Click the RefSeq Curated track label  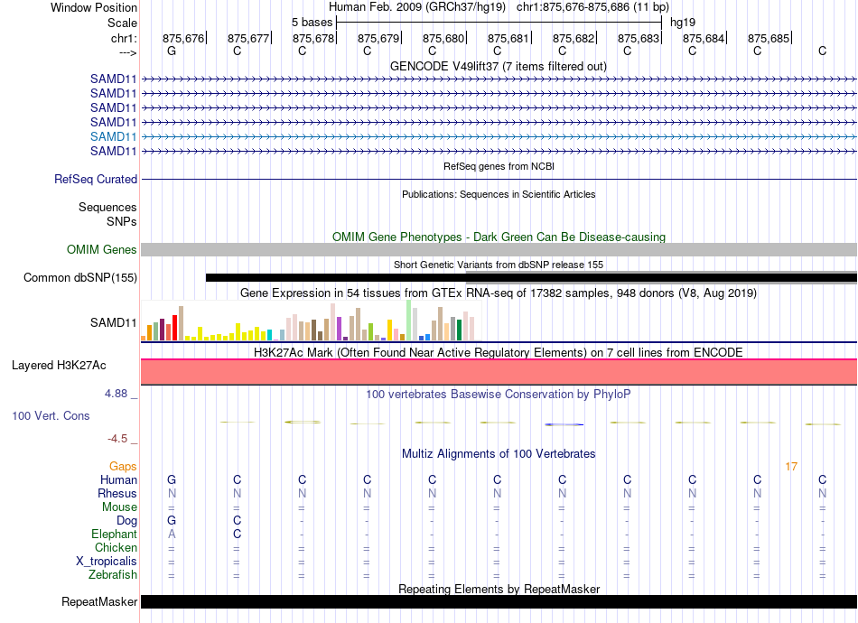tap(96, 180)
